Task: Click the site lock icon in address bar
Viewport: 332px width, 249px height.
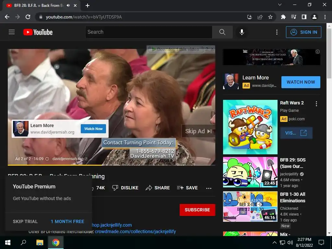Action: [41, 17]
